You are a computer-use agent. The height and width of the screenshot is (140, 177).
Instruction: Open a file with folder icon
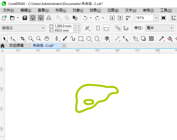[x=12, y=18]
